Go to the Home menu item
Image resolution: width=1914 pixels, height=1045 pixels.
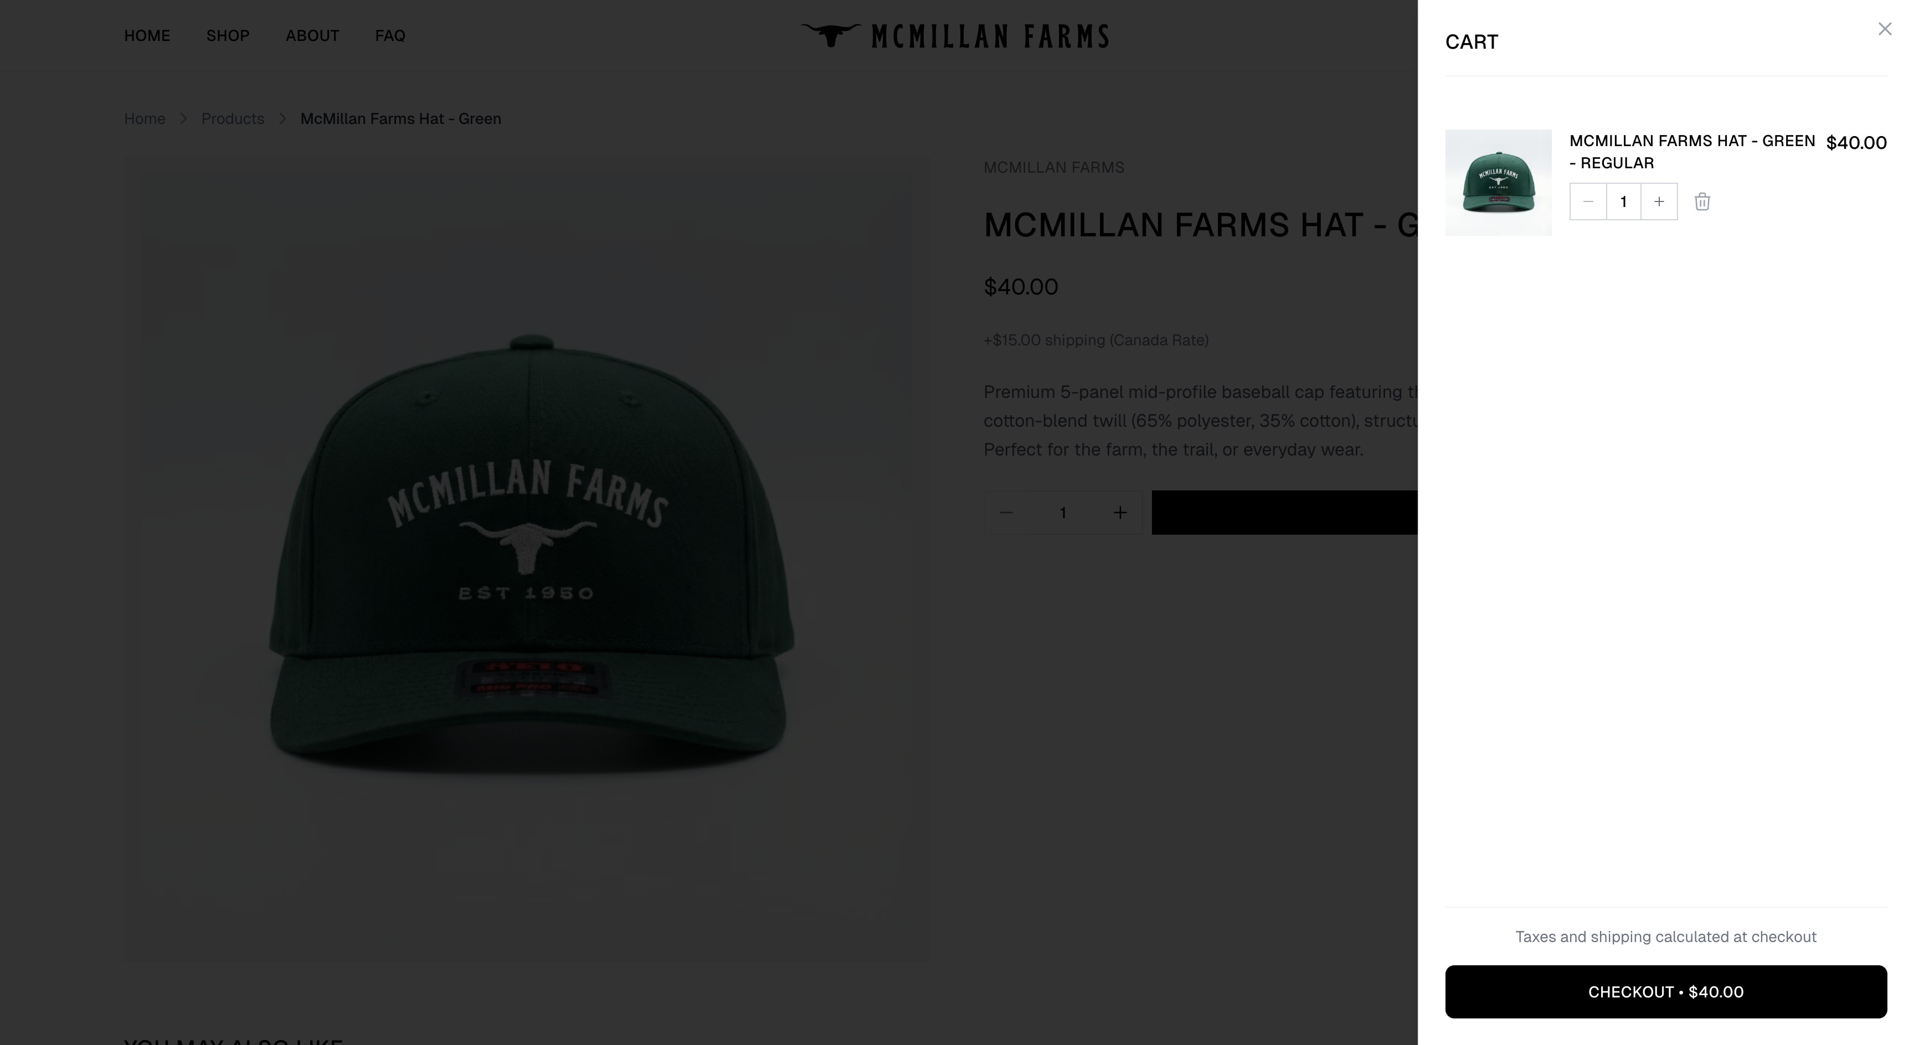point(147,35)
